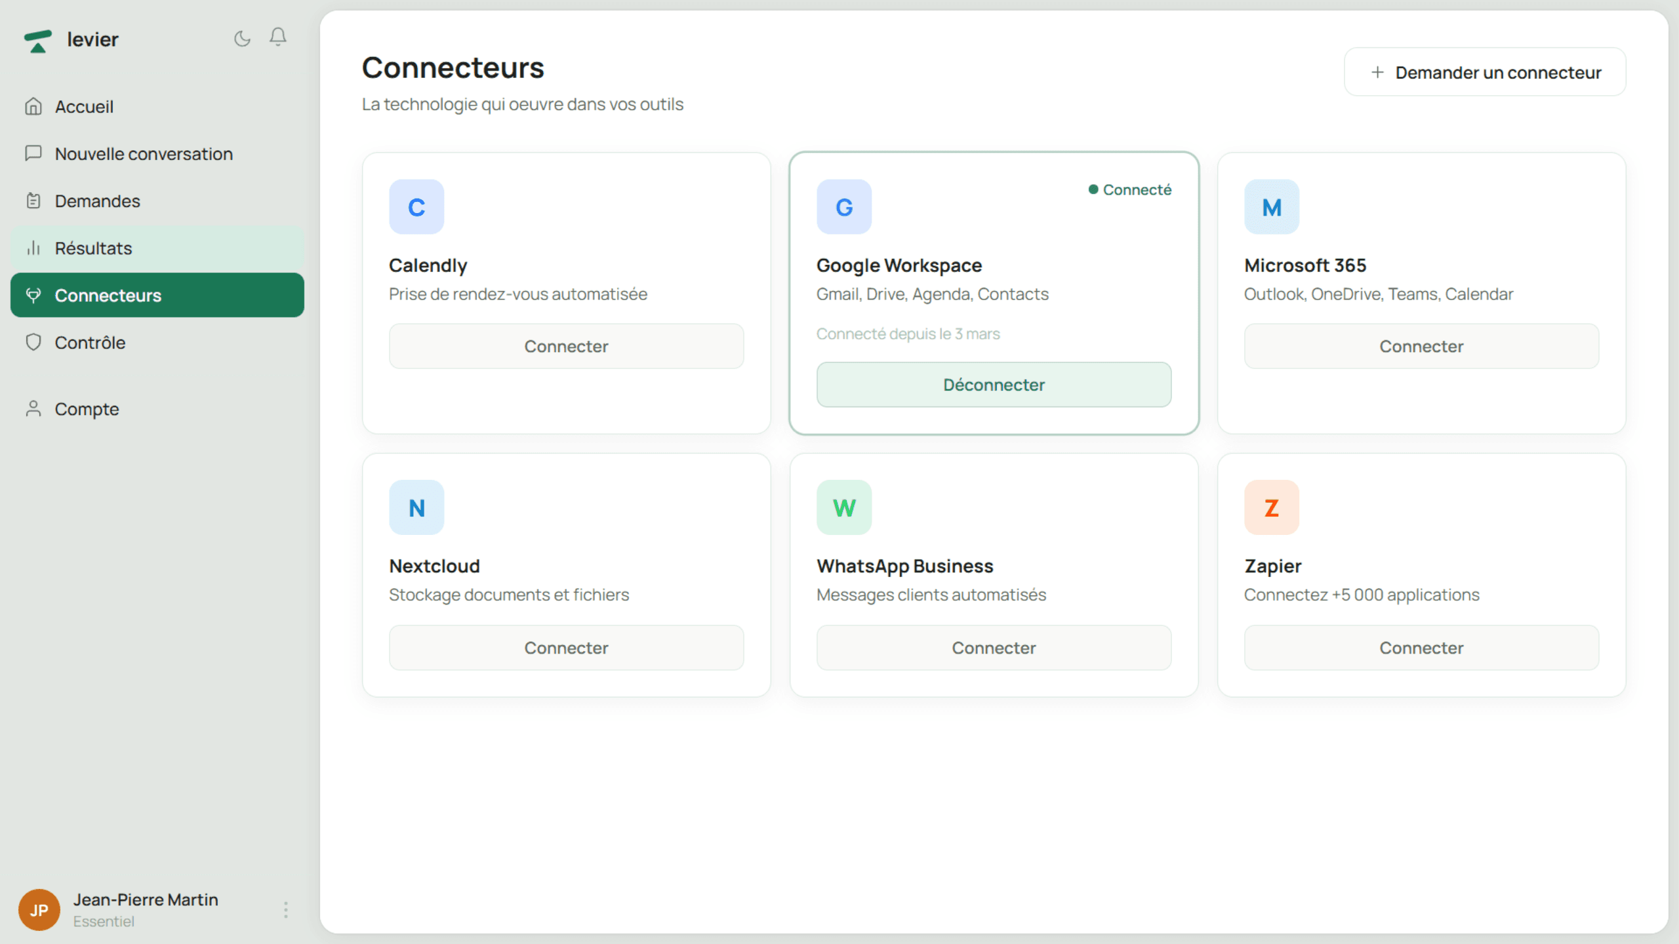The image size is (1679, 944).
Task: Click the Zapier Z logo icon
Action: click(1272, 507)
